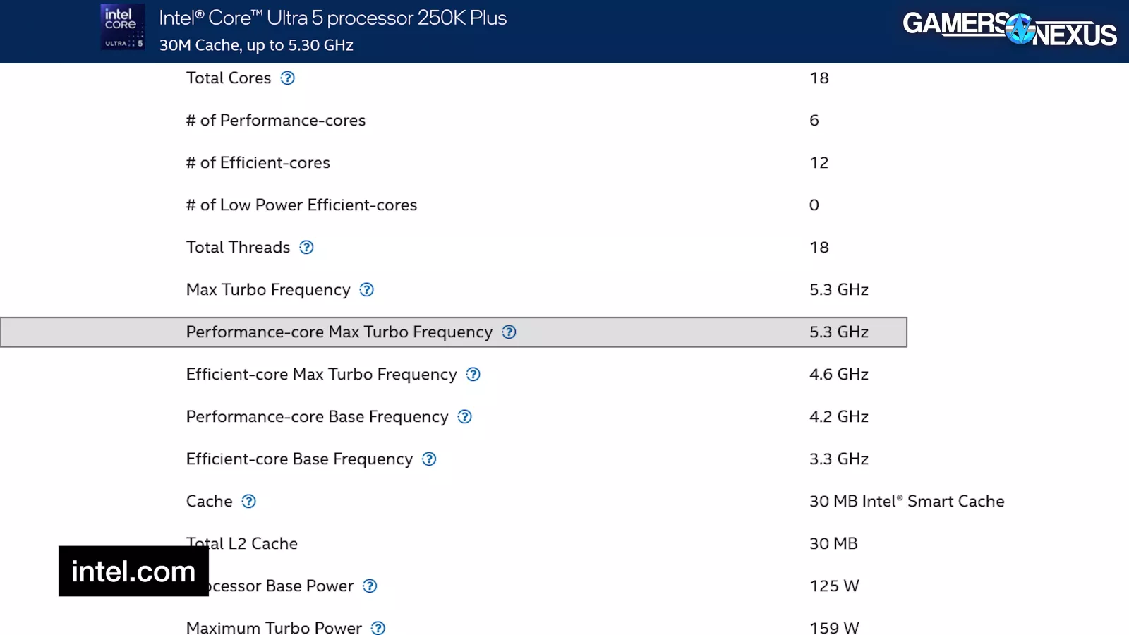The image size is (1129, 635).
Task: Click Performance-core Max Turbo Frequency help icon
Action: coord(509,332)
